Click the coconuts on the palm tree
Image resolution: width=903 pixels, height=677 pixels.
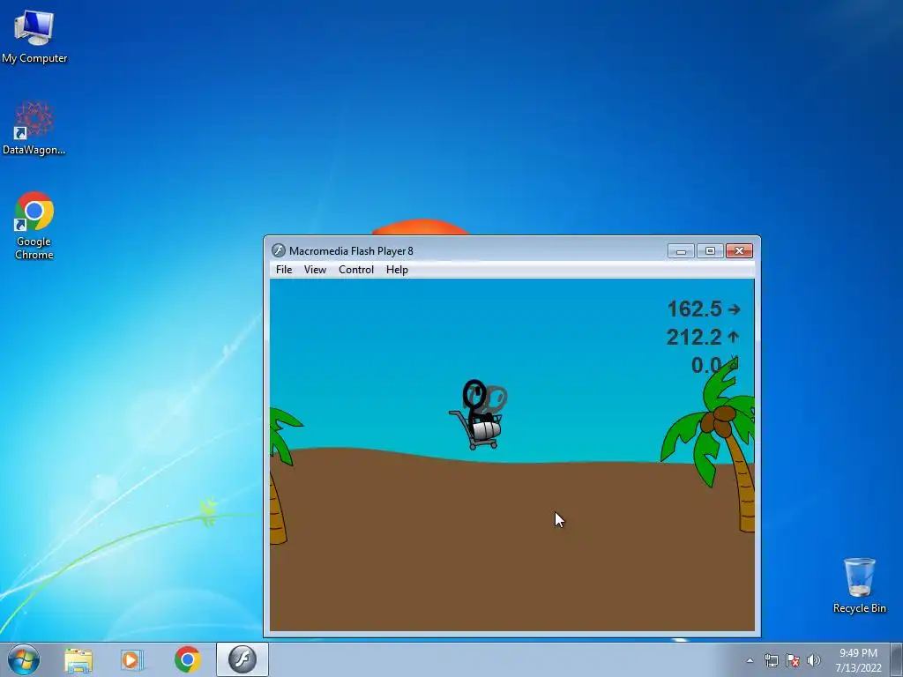719,420
